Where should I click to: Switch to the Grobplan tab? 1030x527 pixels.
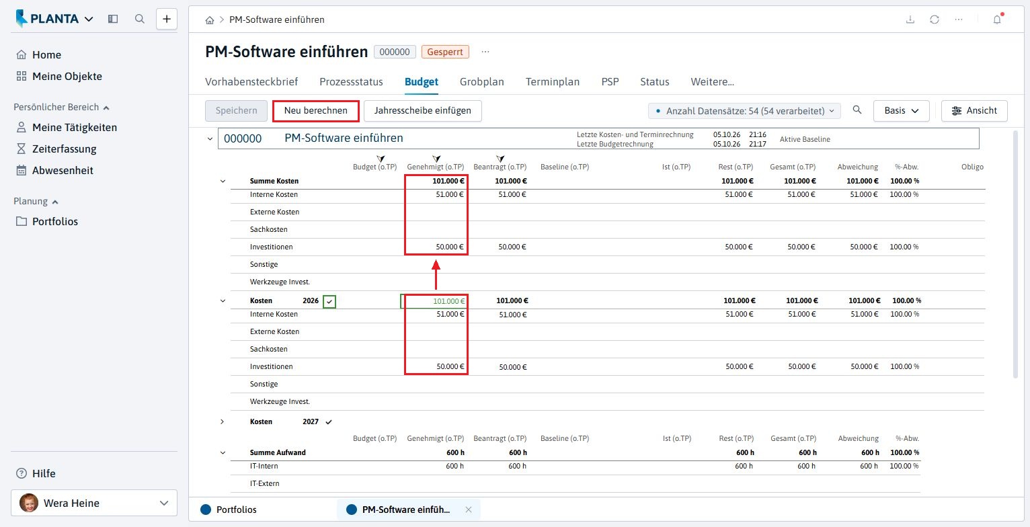coord(482,82)
